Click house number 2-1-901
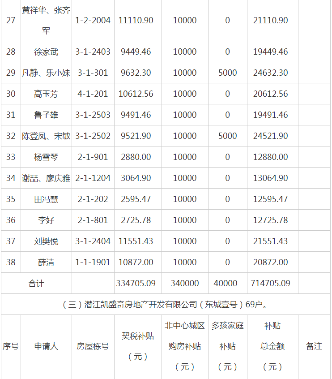Image resolution: width=332 pixels, height=379 pixels. click(x=93, y=157)
